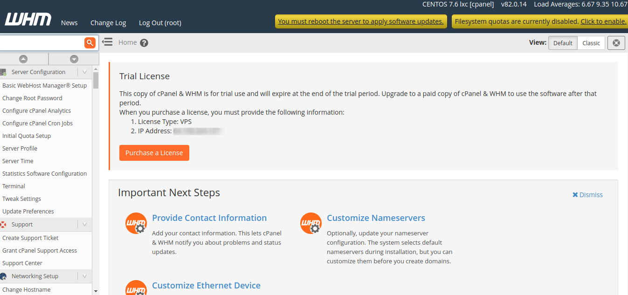
Task: Open the Home help question mark icon
Action: [x=144, y=43]
